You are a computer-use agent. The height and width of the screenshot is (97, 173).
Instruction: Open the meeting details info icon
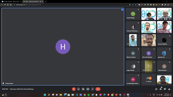[x=156, y=89]
